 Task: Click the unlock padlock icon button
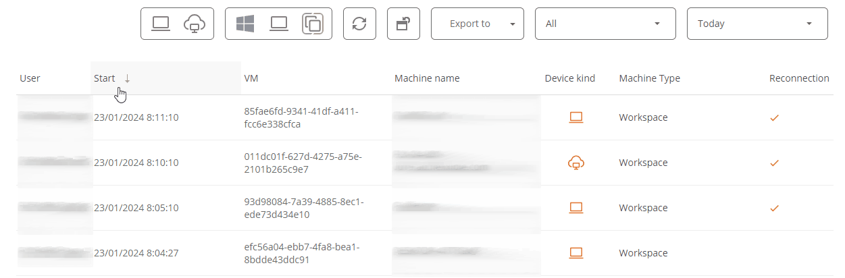pyautogui.click(x=403, y=24)
